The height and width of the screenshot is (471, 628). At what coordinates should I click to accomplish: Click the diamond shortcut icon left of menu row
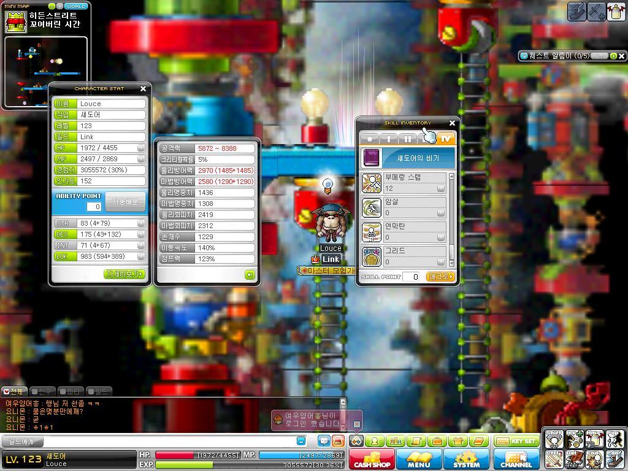356,442
